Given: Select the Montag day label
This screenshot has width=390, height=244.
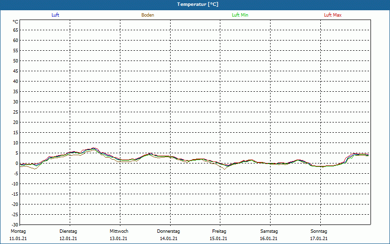Looking at the screenshot, I should pos(18,231).
